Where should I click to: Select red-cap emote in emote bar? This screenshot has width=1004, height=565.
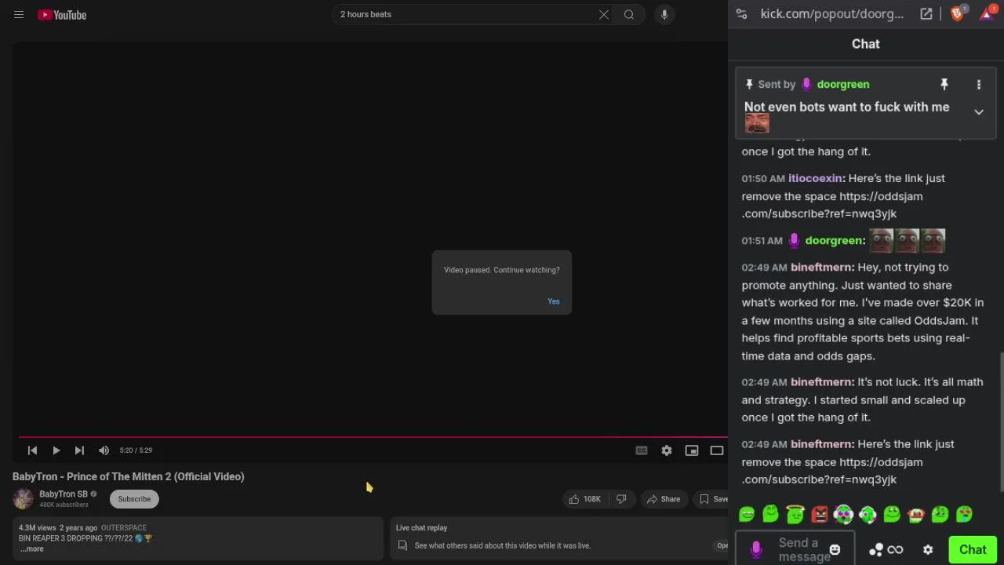coord(916,514)
